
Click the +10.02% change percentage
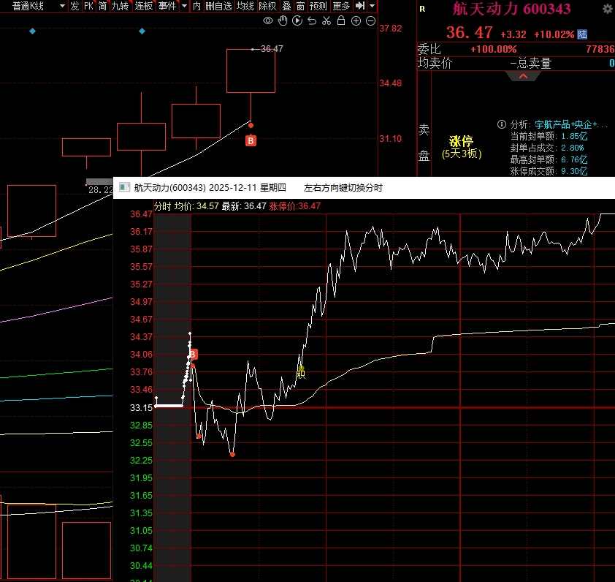(x=554, y=34)
